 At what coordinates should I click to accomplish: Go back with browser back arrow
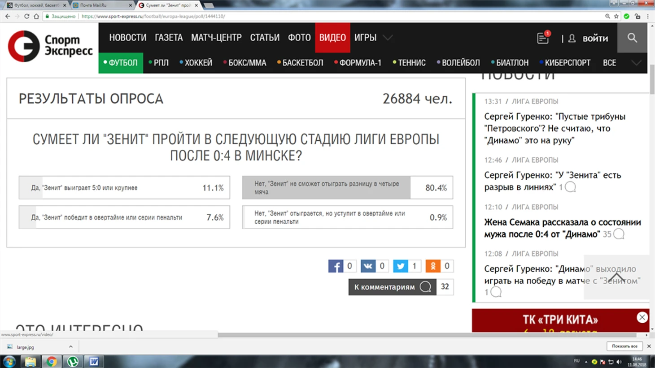(x=8, y=16)
